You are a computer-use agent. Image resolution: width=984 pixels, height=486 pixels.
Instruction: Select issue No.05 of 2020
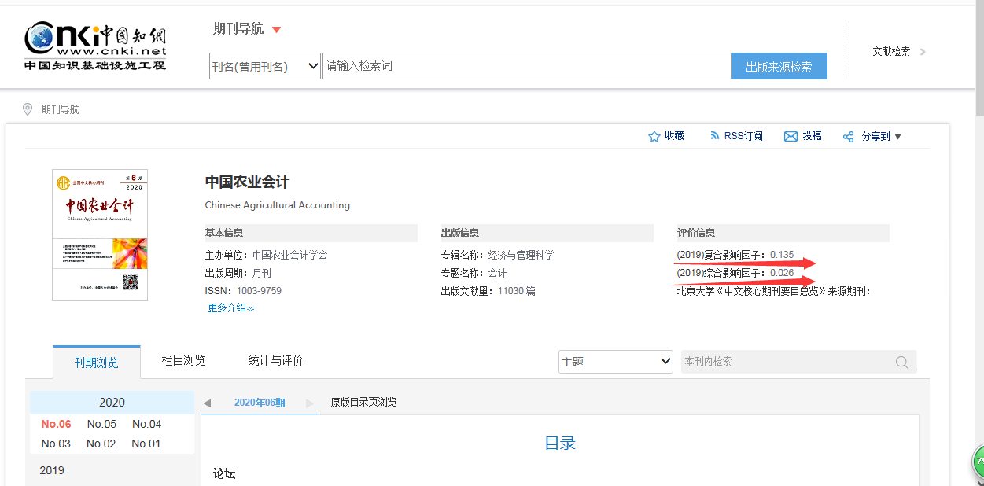tap(101, 424)
